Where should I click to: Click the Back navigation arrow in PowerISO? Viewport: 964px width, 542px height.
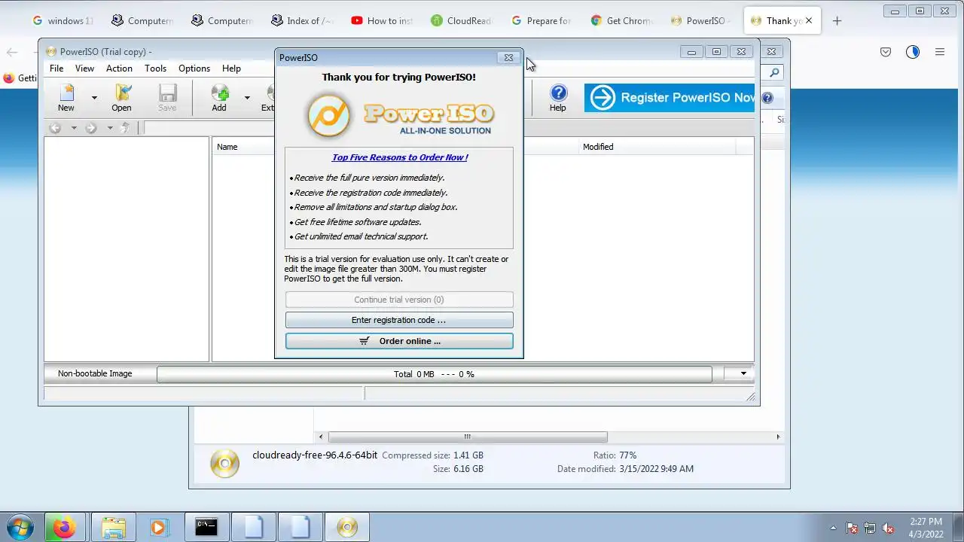(55, 128)
